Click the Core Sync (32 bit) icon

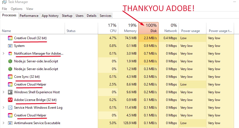click(x=10, y=77)
